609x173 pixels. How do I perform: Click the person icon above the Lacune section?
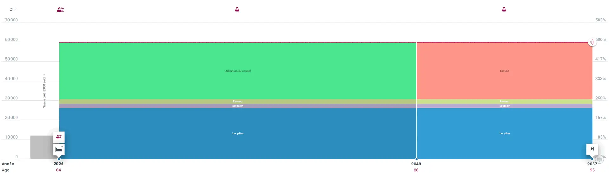click(504, 9)
